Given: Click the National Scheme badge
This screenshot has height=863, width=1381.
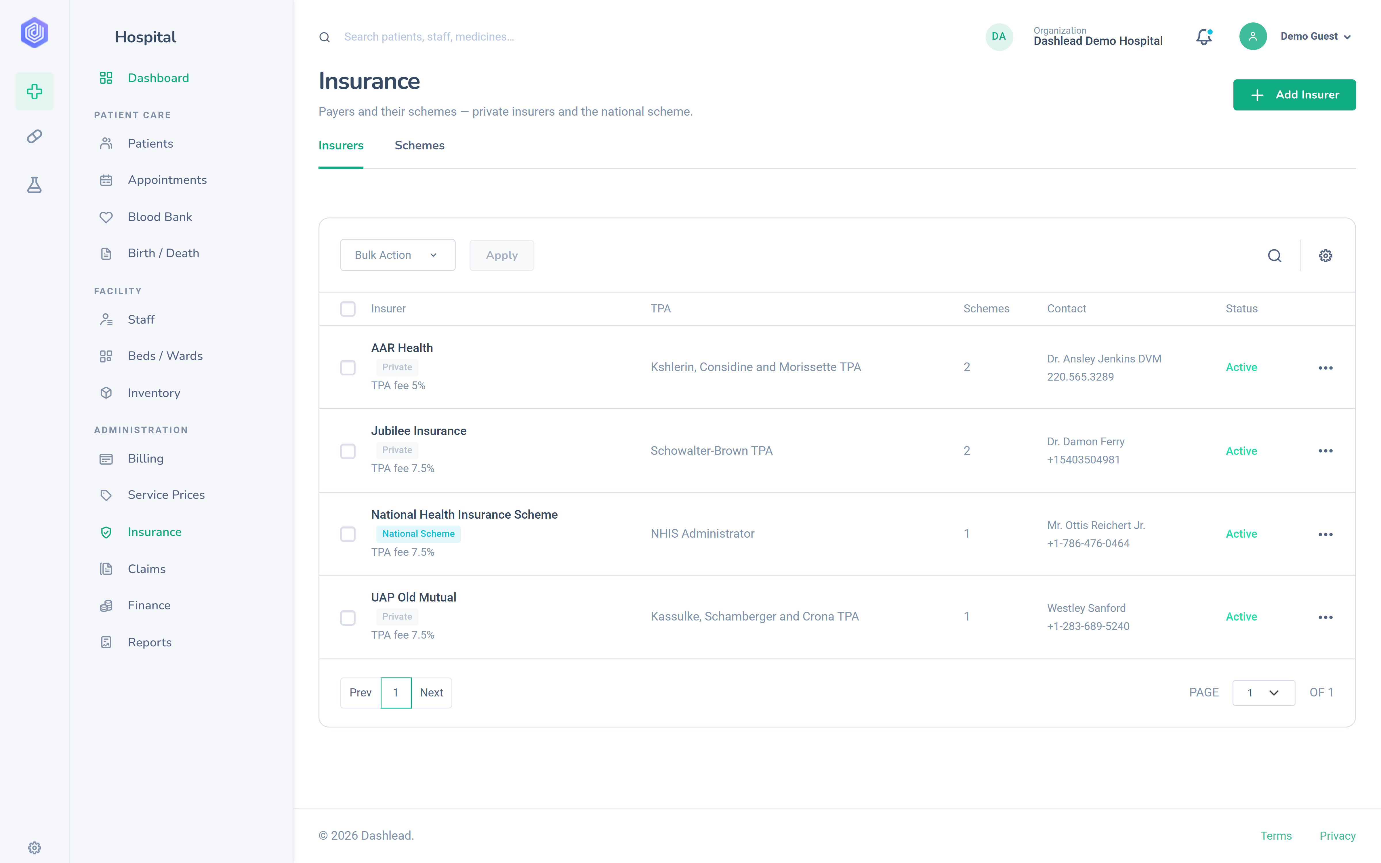Looking at the screenshot, I should pos(418,534).
